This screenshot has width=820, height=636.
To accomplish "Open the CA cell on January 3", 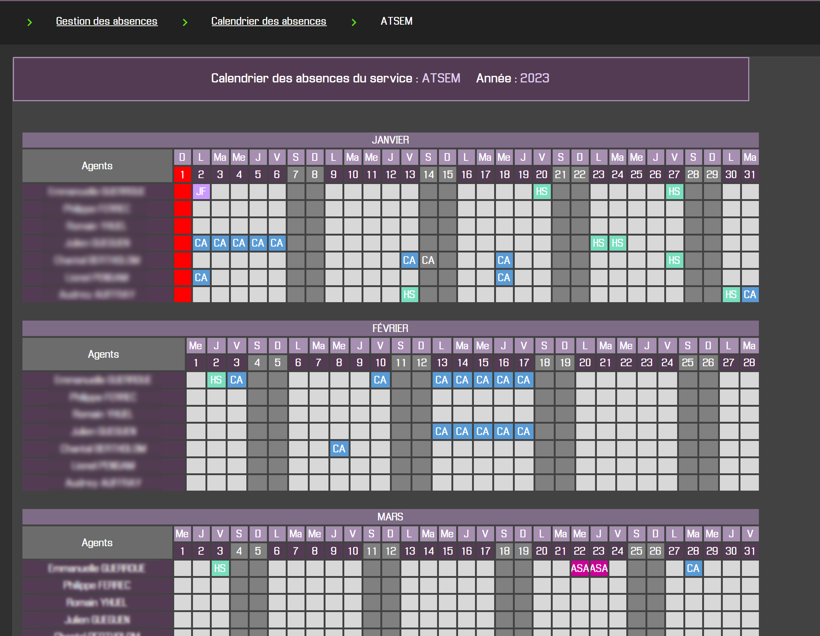I will point(220,243).
